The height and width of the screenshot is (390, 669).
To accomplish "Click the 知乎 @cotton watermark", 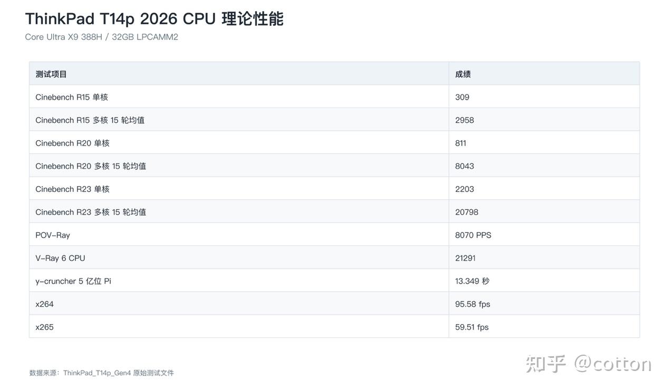I will [x=588, y=364].
